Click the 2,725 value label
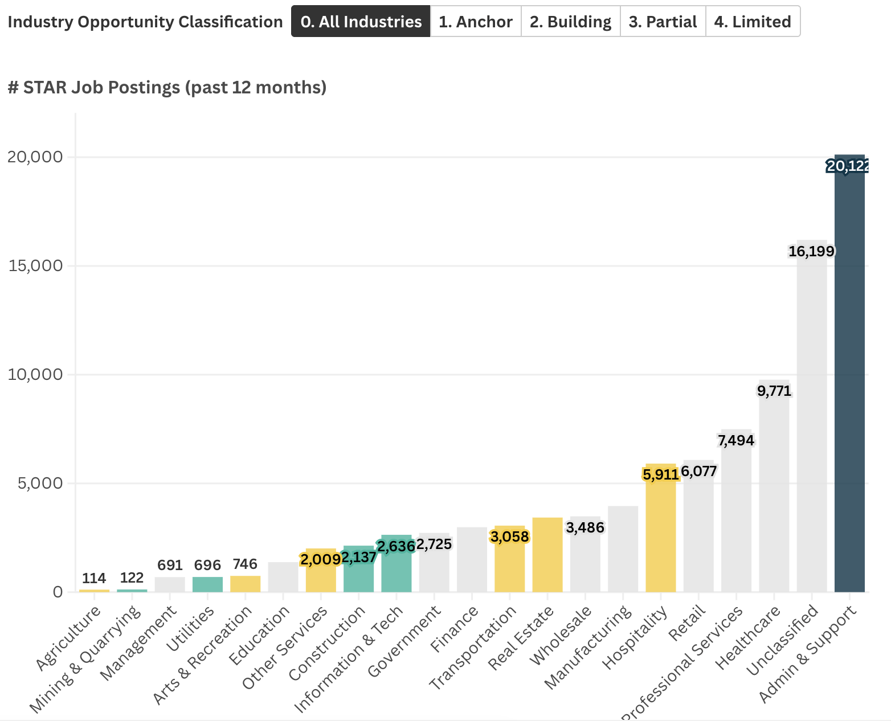Image resolution: width=891 pixels, height=721 pixels. coord(434,544)
